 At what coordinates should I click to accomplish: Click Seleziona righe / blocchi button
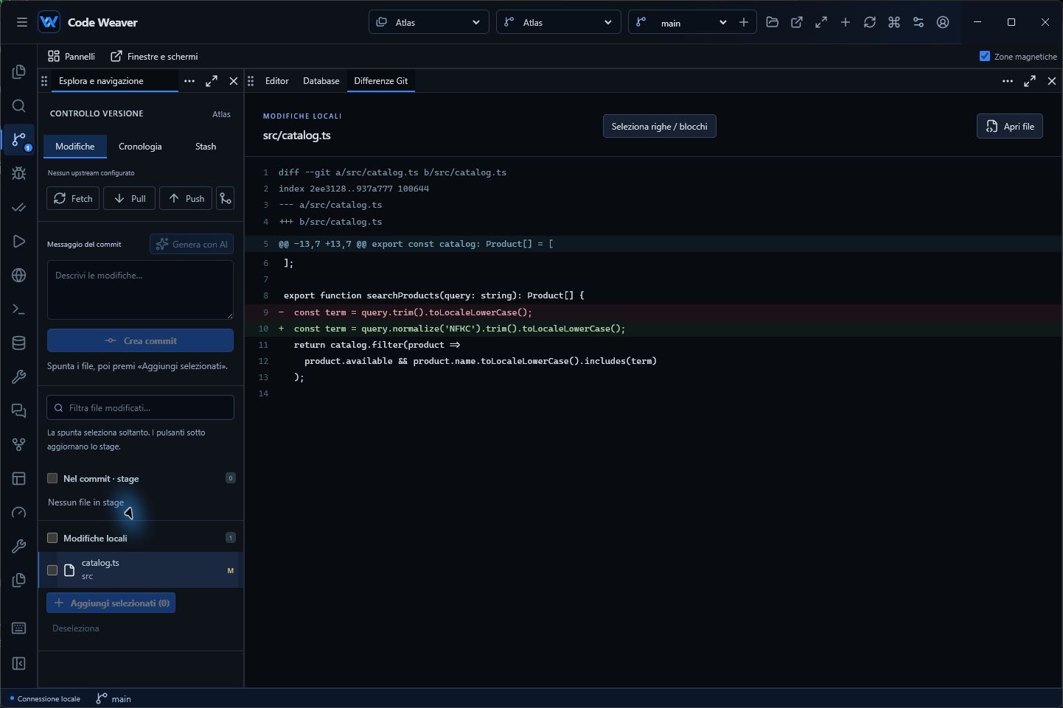pos(659,126)
